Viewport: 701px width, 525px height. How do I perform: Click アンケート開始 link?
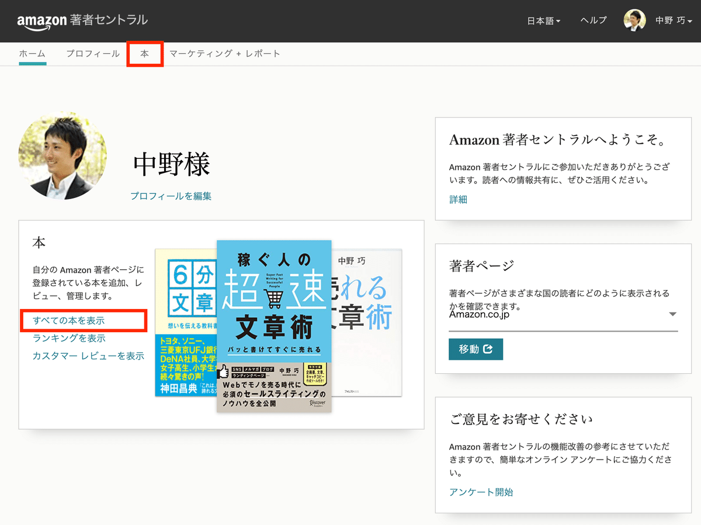[x=481, y=492]
